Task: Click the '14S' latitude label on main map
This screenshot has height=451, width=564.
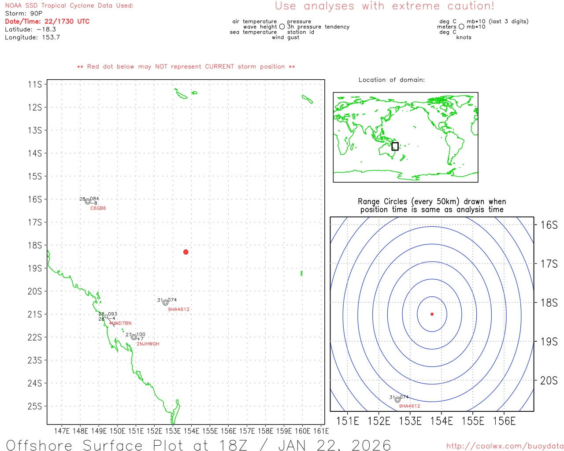Action: tap(35, 153)
